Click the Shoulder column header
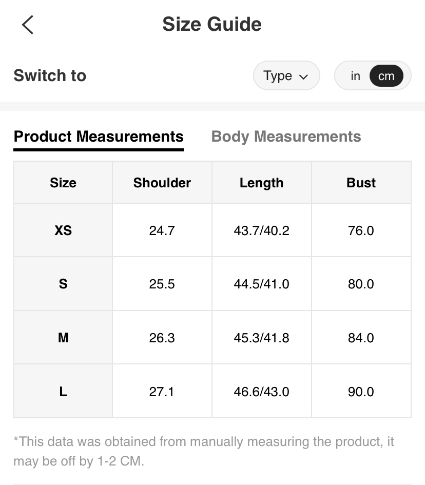This screenshot has width=425, height=485. (x=162, y=183)
